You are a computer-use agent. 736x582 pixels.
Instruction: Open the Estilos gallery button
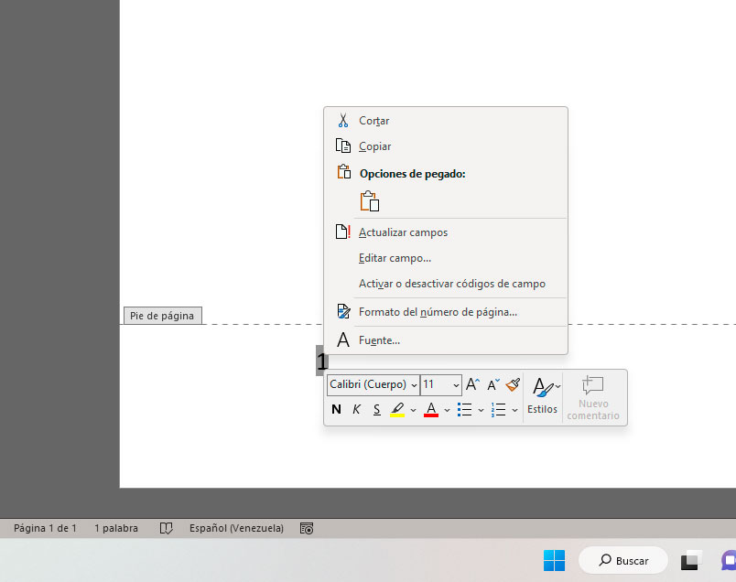point(542,396)
